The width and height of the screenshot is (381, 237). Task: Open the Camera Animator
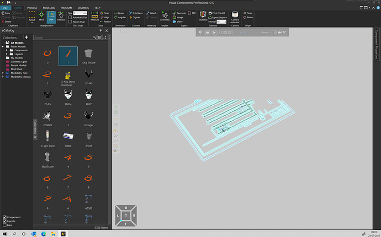point(235,17)
